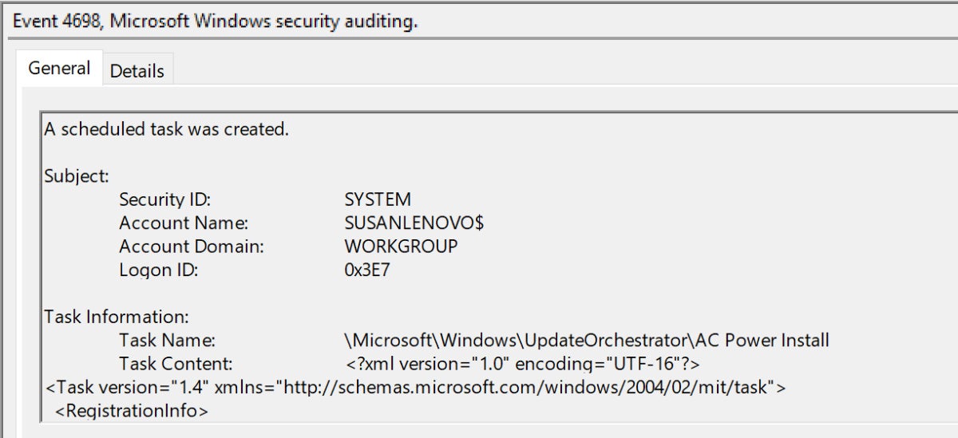The image size is (958, 438).
Task: Click the 0x3E7 logon ID value
Action: [366, 270]
